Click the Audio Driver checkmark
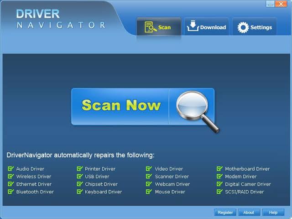The image size is (292, 219). pos(11,168)
